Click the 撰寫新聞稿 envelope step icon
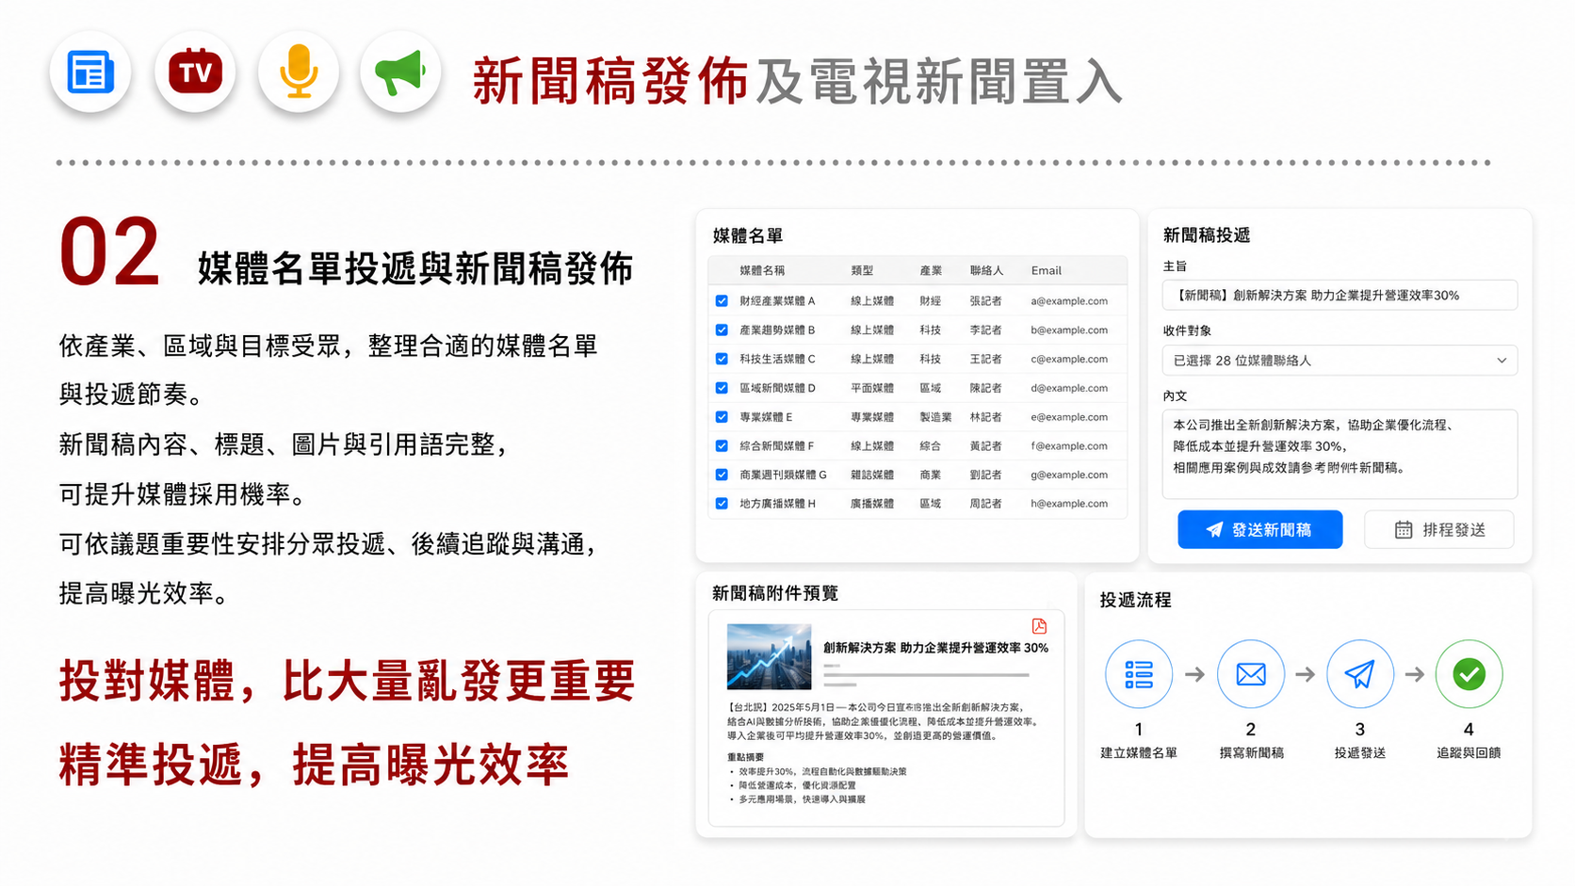This screenshot has width=1575, height=886. (1251, 674)
